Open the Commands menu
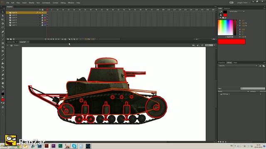The width and height of the screenshot is (266, 149). click(x=46, y=3)
